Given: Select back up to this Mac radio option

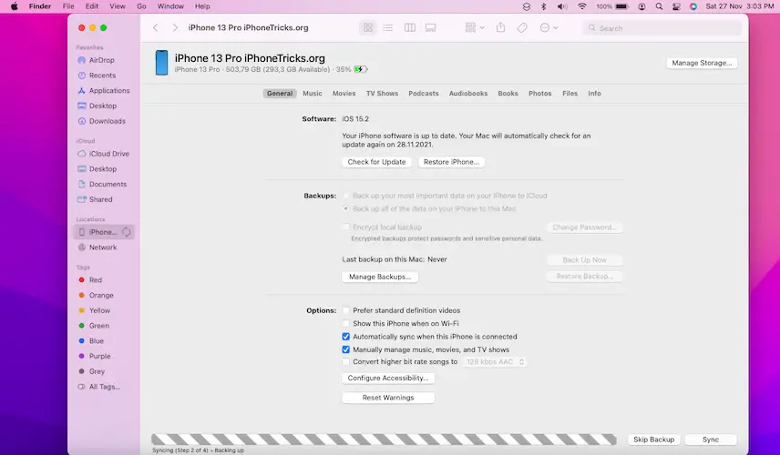Looking at the screenshot, I should tap(345, 208).
